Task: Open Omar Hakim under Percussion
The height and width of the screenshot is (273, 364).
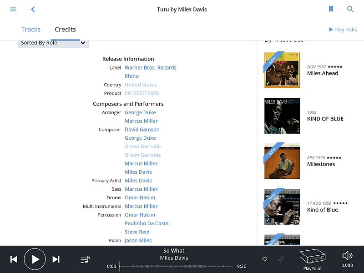Action: click(140, 215)
